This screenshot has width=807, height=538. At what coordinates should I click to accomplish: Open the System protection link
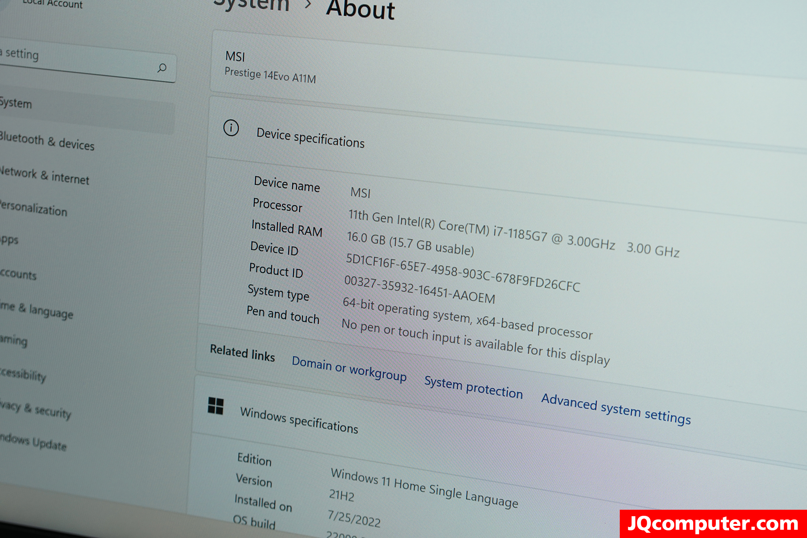point(473,387)
